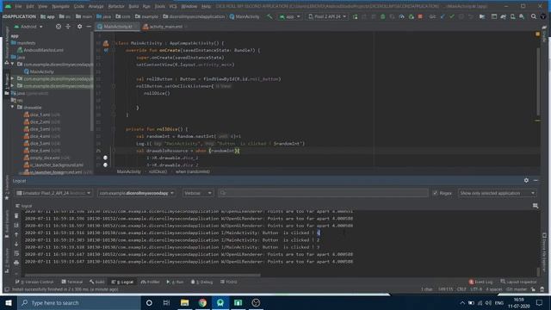Viewport: 551px width, 310px height.
Task: Open the Version Control tool window
Action: coord(34,282)
